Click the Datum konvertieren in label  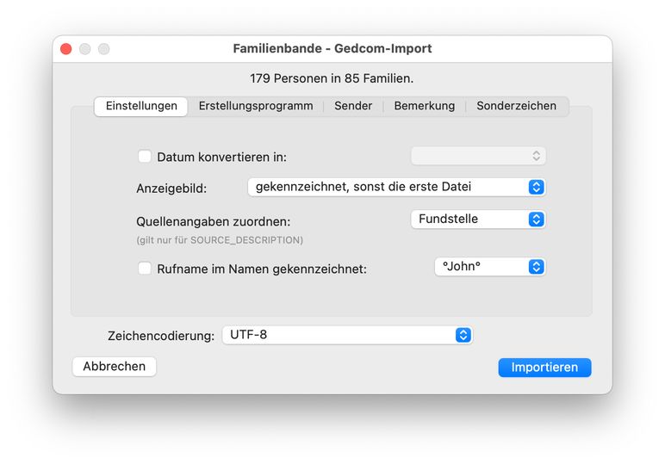click(221, 157)
